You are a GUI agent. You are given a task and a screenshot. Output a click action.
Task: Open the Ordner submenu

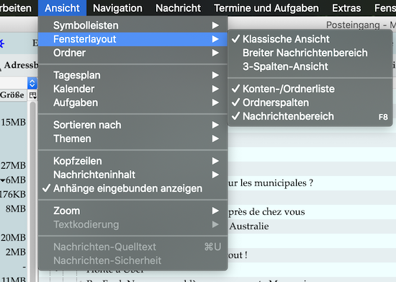pos(133,53)
